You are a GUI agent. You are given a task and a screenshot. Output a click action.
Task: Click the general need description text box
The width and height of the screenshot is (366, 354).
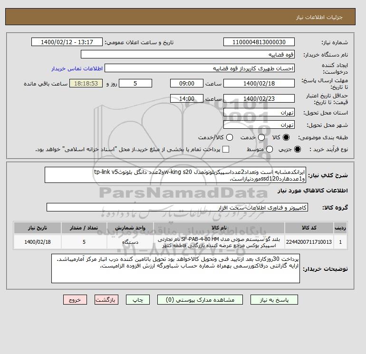[175, 175]
